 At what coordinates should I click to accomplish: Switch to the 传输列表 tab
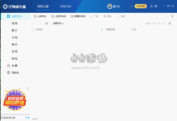coord(66,6)
